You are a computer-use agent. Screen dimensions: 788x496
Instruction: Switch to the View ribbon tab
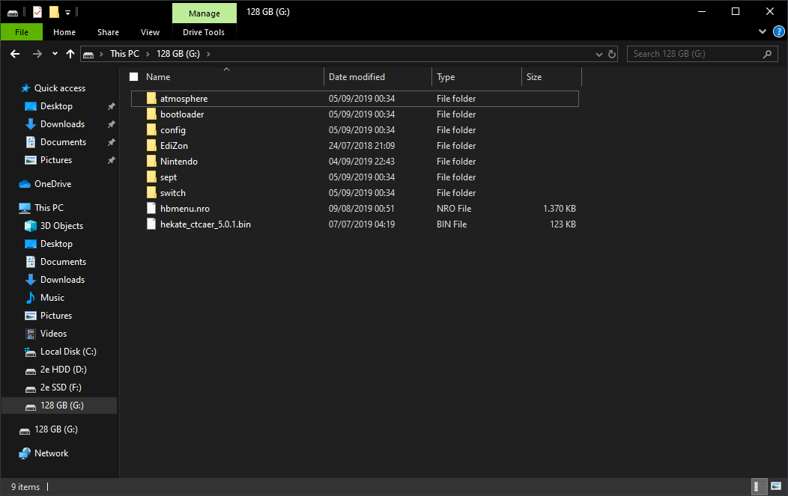[150, 32]
